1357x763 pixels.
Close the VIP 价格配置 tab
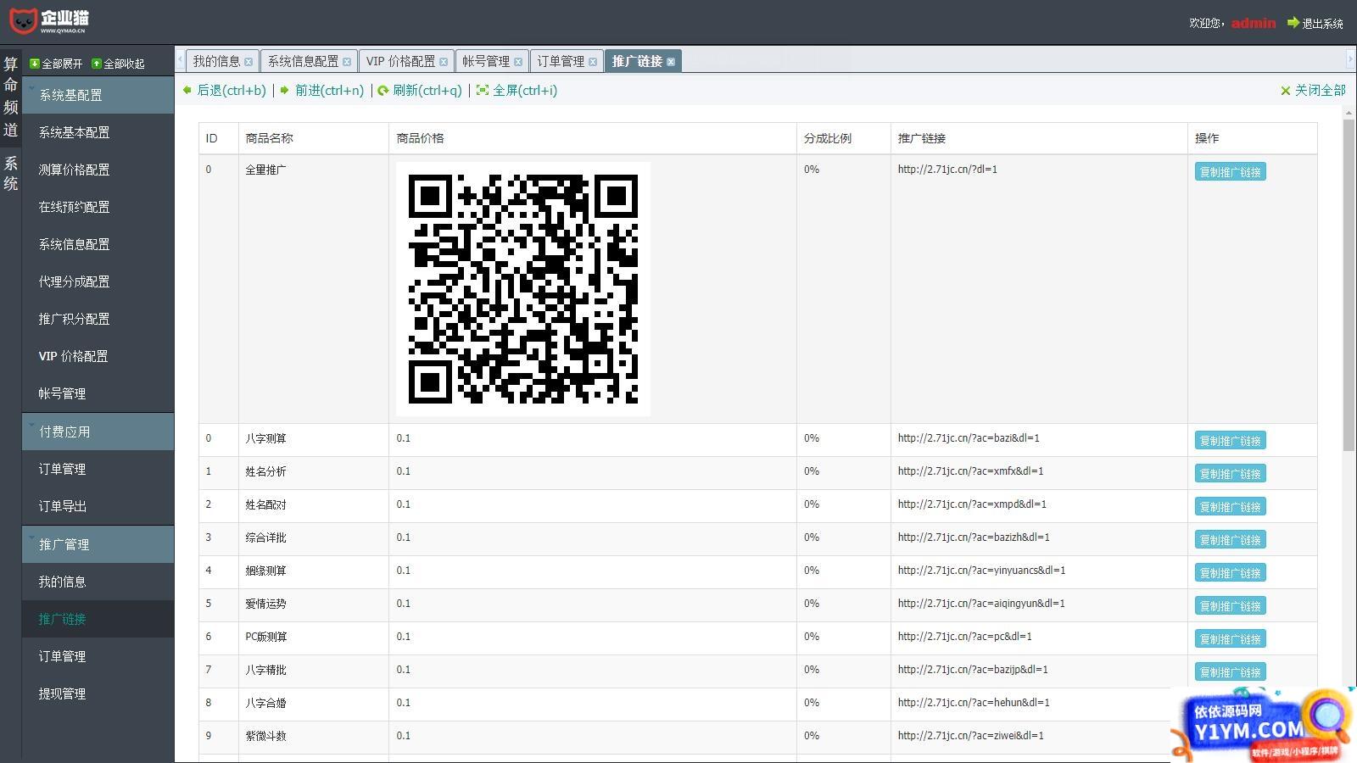point(444,62)
